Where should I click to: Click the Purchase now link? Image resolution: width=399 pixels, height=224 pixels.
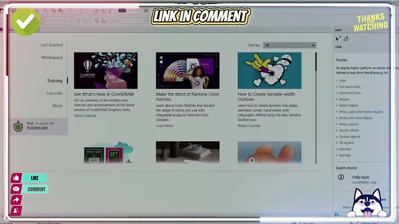[x=37, y=128]
